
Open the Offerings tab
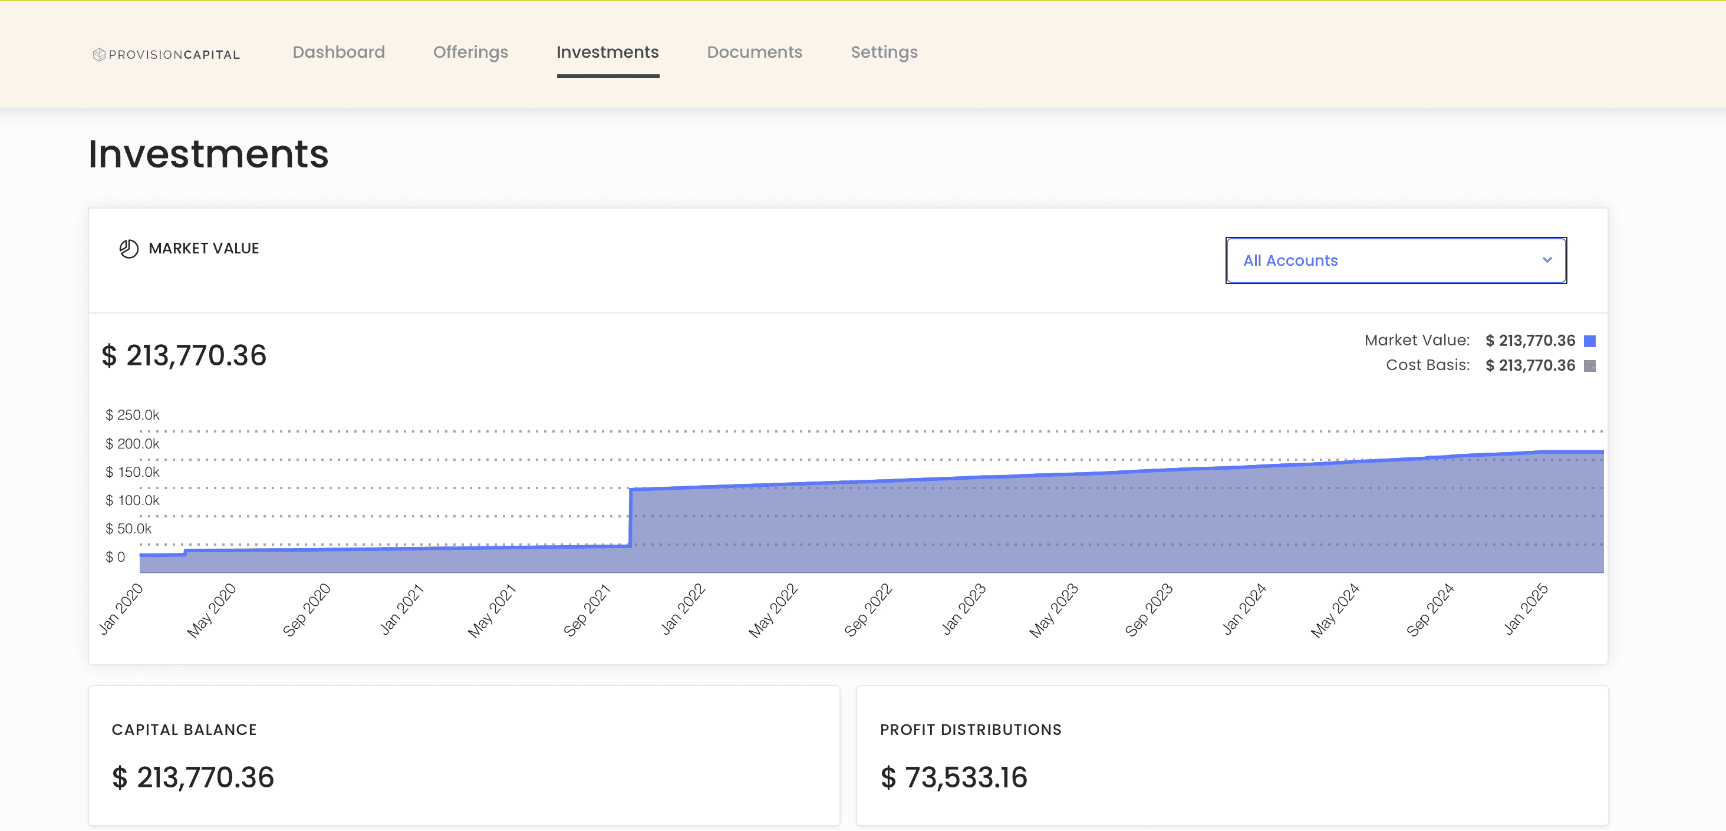tap(470, 52)
